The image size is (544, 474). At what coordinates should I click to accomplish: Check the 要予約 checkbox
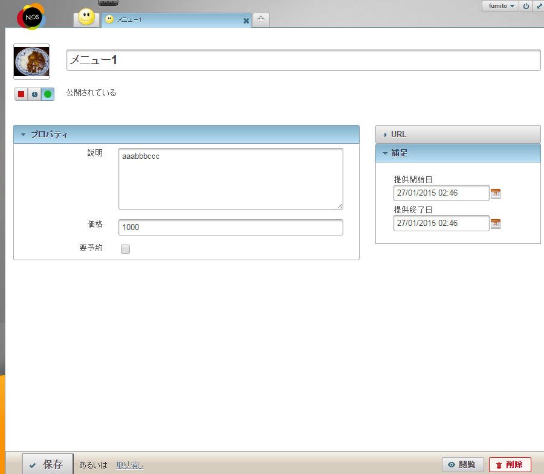[125, 249]
